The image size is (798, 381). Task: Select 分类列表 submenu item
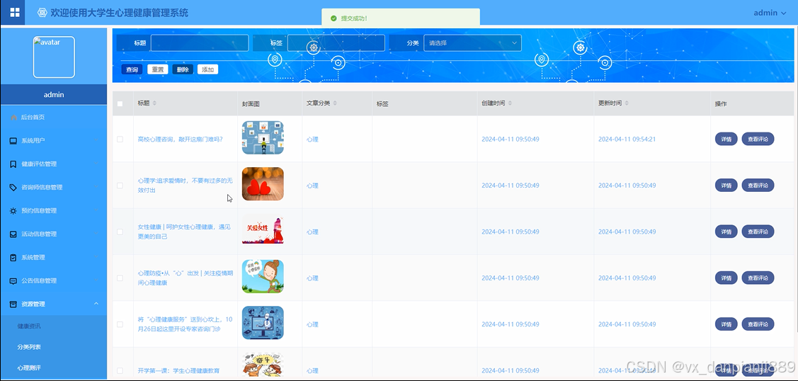(53, 347)
